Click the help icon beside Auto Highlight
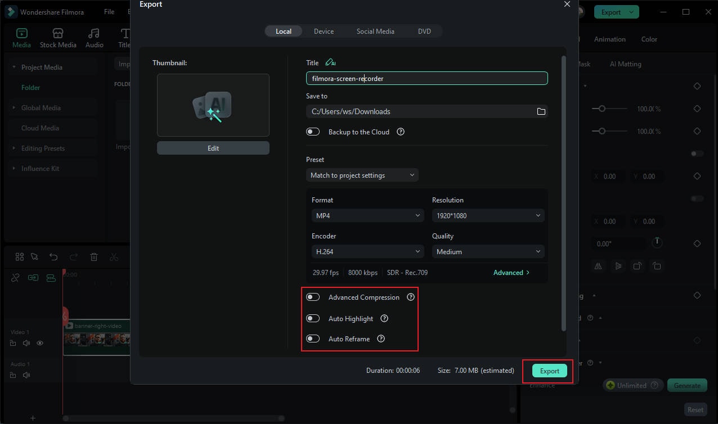This screenshot has height=424, width=718. click(384, 318)
